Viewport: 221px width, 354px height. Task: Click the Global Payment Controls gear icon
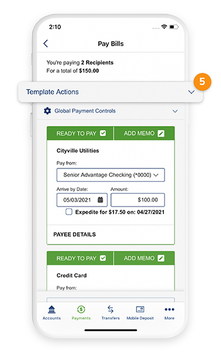click(47, 111)
